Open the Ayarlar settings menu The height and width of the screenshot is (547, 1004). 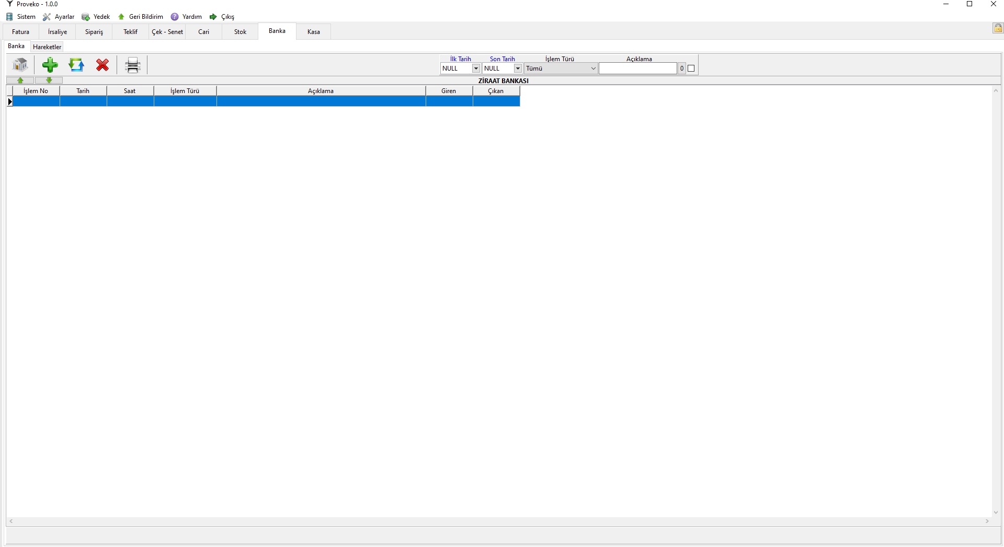click(59, 17)
